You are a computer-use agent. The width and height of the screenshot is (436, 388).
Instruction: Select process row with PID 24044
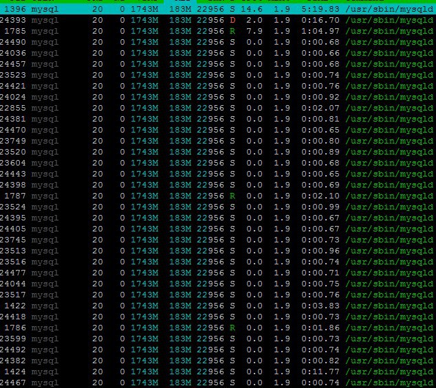[x=218, y=284]
